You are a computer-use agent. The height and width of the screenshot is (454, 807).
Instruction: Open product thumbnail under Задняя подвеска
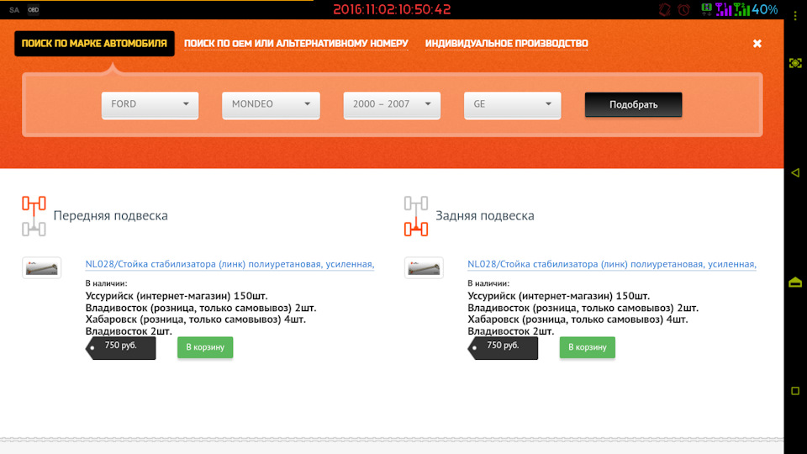[x=424, y=267]
